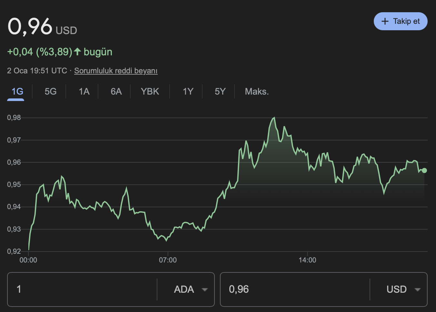Switch to the 6A time range tab
The height and width of the screenshot is (312, 436).
(x=116, y=92)
